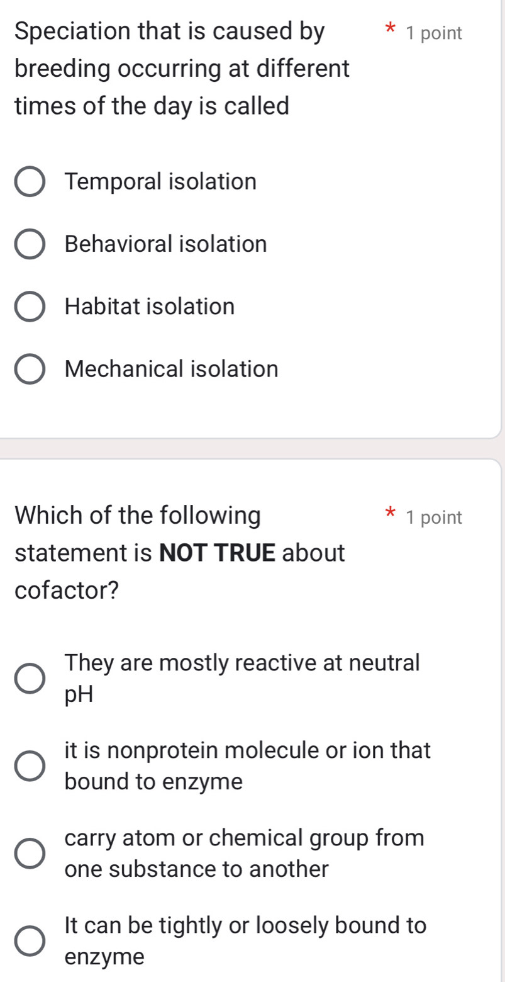
Task: Click the cofactor question title text
Action: [180, 553]
